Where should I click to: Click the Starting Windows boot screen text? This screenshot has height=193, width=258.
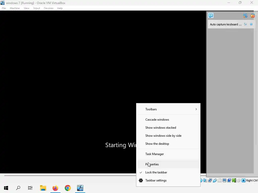(121, 145)
